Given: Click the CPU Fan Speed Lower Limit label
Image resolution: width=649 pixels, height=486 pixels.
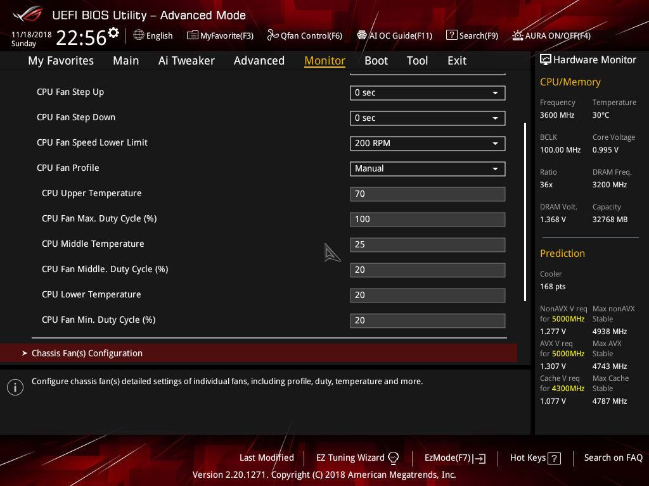Looking at the screenshot, I should tap(92, 142).
